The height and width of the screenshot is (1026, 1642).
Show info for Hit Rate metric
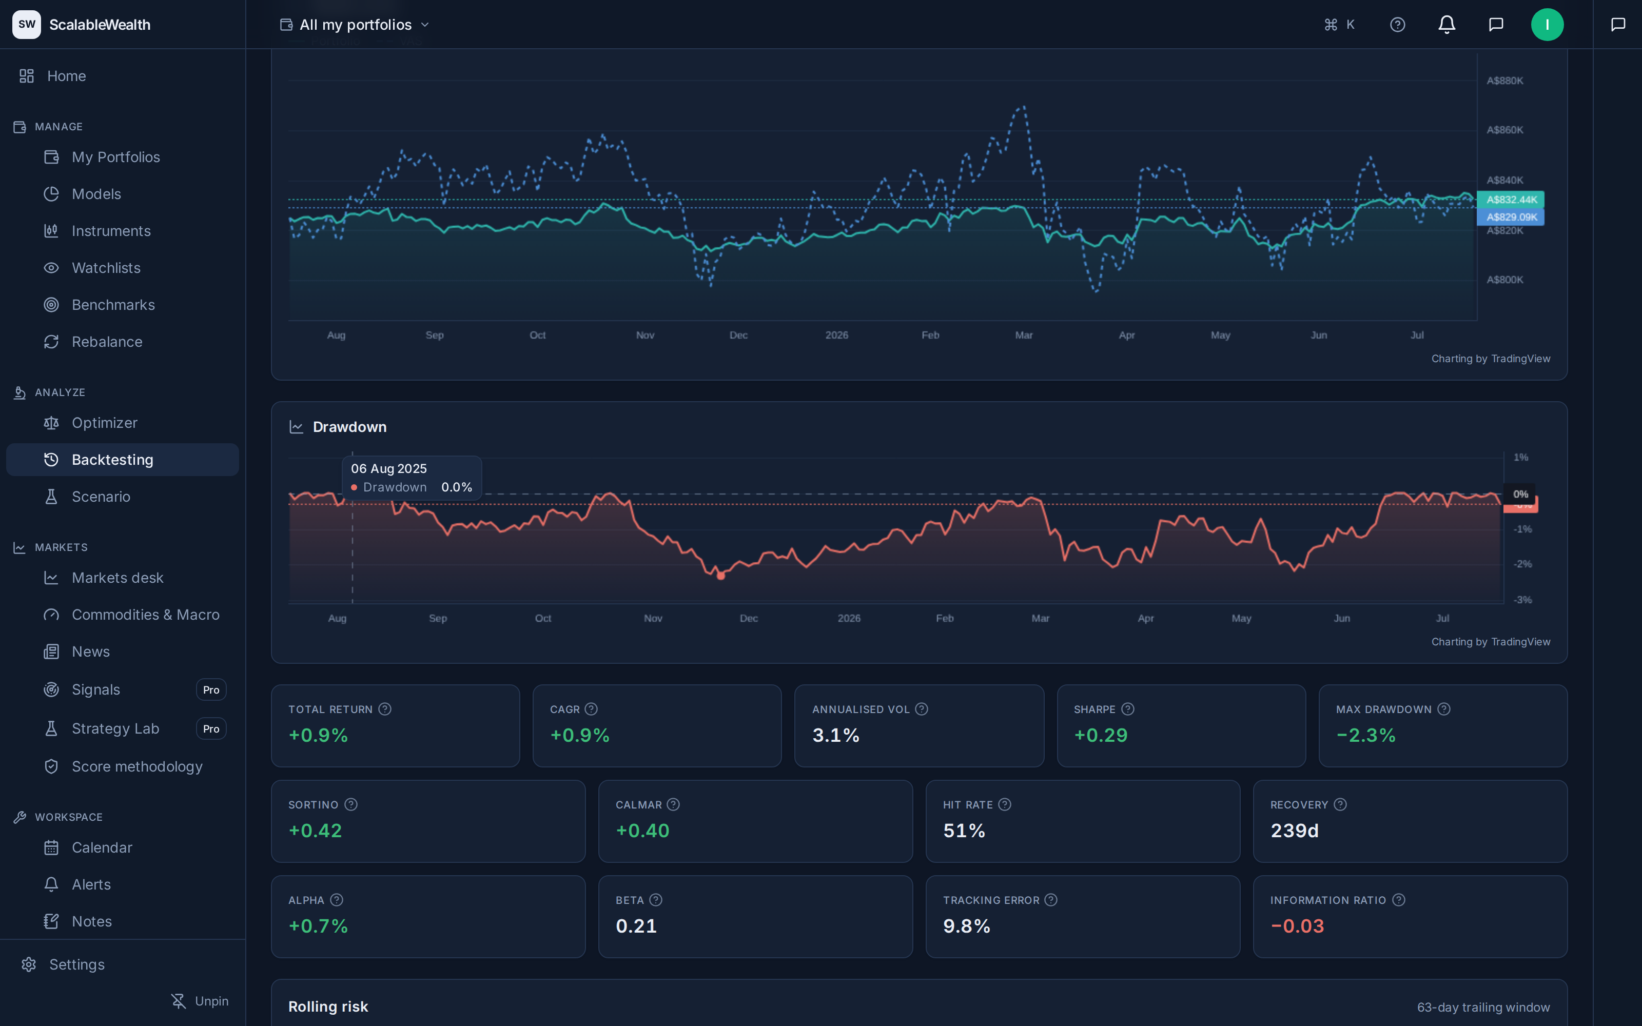coord(1005,804)
